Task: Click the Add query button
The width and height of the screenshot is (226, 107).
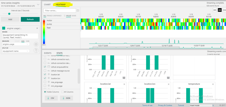Action: [10, 19]
